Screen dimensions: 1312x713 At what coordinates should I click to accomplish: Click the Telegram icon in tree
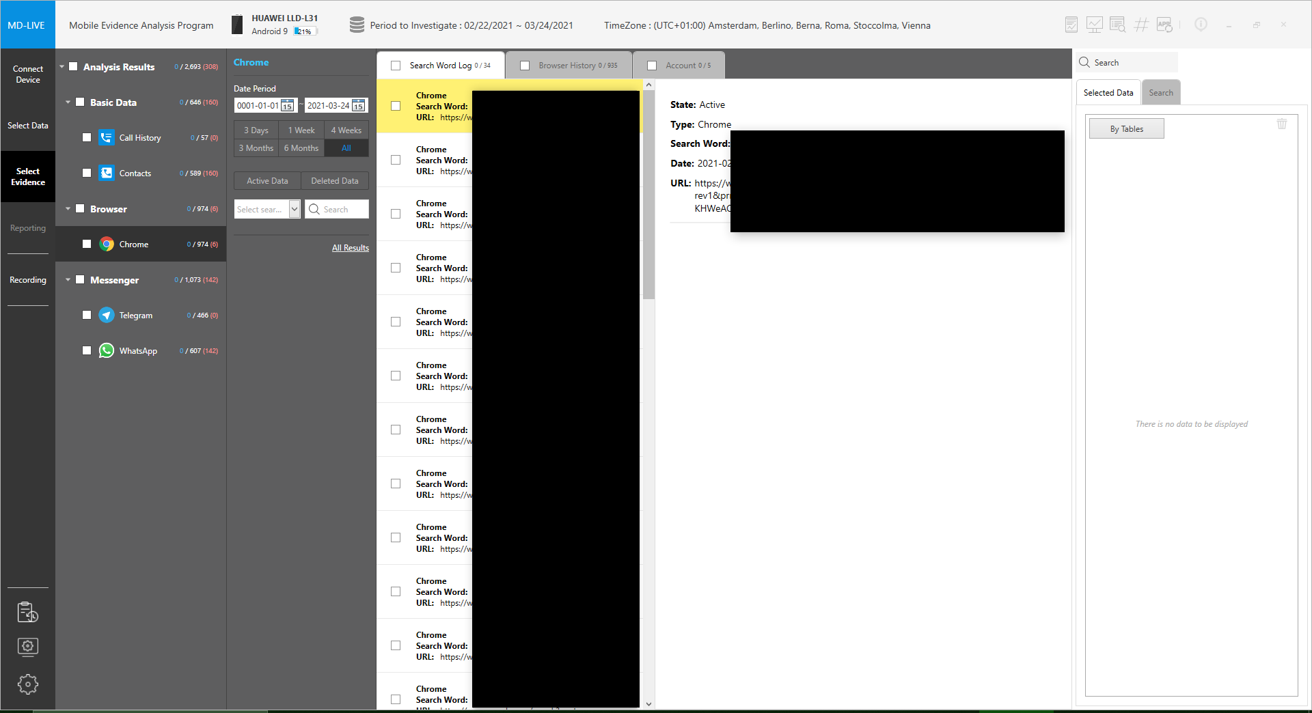click(x=107, y=316)
